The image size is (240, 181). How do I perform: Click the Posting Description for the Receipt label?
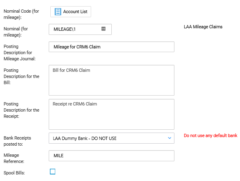[x=21, y=110]
